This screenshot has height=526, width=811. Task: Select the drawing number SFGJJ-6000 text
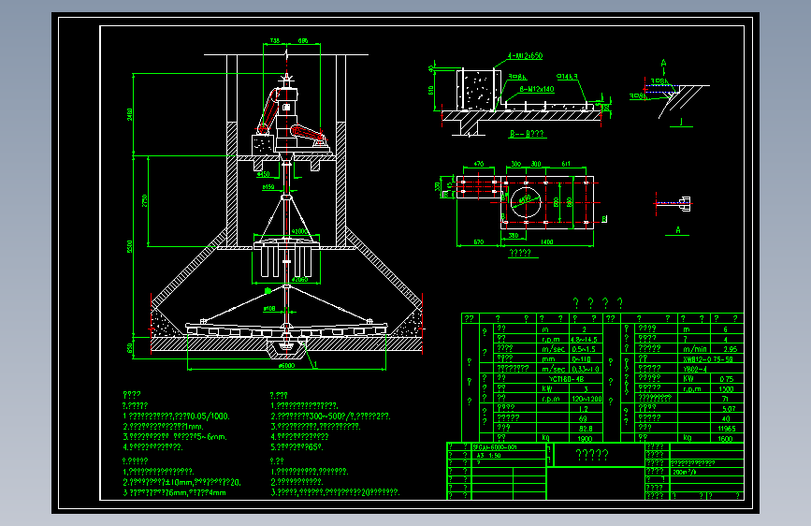tap(495, 446)
